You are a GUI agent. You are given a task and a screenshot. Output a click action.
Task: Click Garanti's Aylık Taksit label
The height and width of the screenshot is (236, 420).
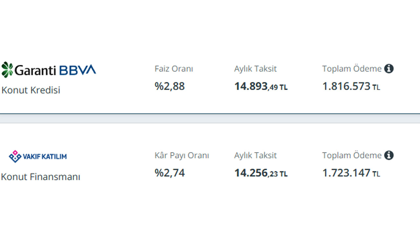[255, 69]
